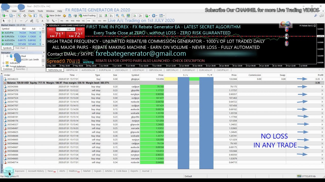
Task: Click the New Order button
Action: (53, 15)
